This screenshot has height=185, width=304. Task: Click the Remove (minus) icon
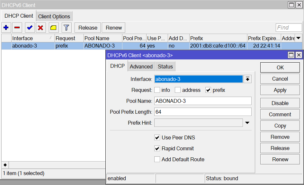point(17,28)
